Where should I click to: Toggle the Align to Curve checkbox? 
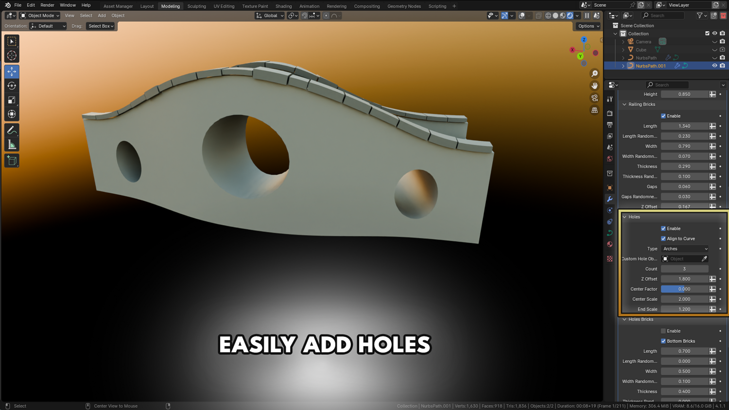[x=663, y=239]
